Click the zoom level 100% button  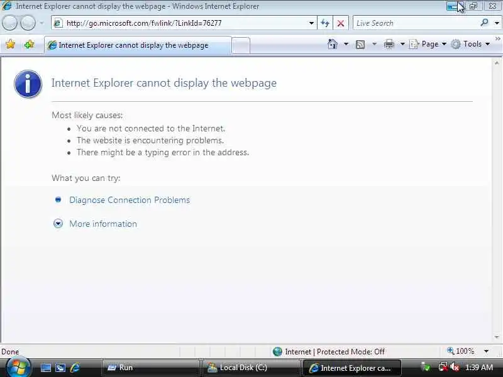tap(461, 351)
